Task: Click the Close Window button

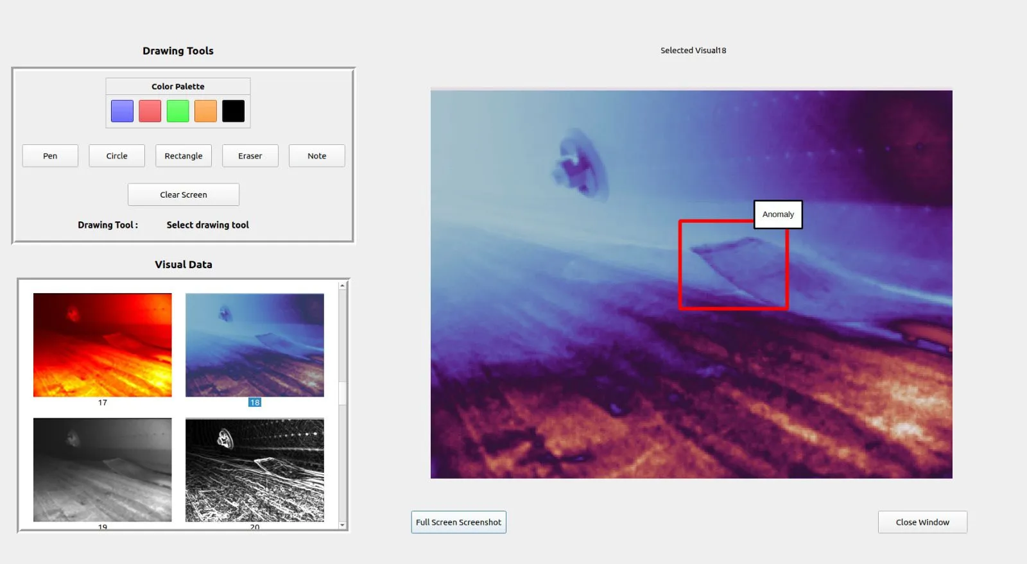Action: pos(922,522)
